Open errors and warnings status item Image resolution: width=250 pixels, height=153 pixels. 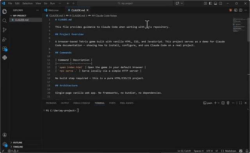click(x=13, y=151)
